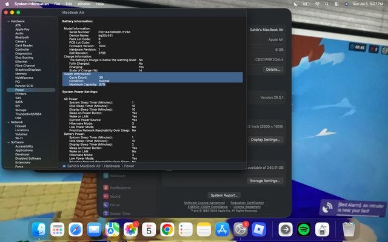Open Calendar showing date 5 in Dock
388x242 pixels.
[x=149, y=229]
